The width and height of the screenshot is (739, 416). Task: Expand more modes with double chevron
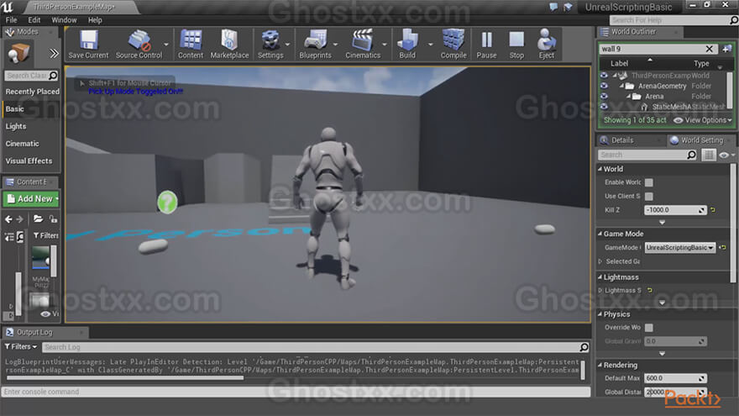(x=54, y=53)
